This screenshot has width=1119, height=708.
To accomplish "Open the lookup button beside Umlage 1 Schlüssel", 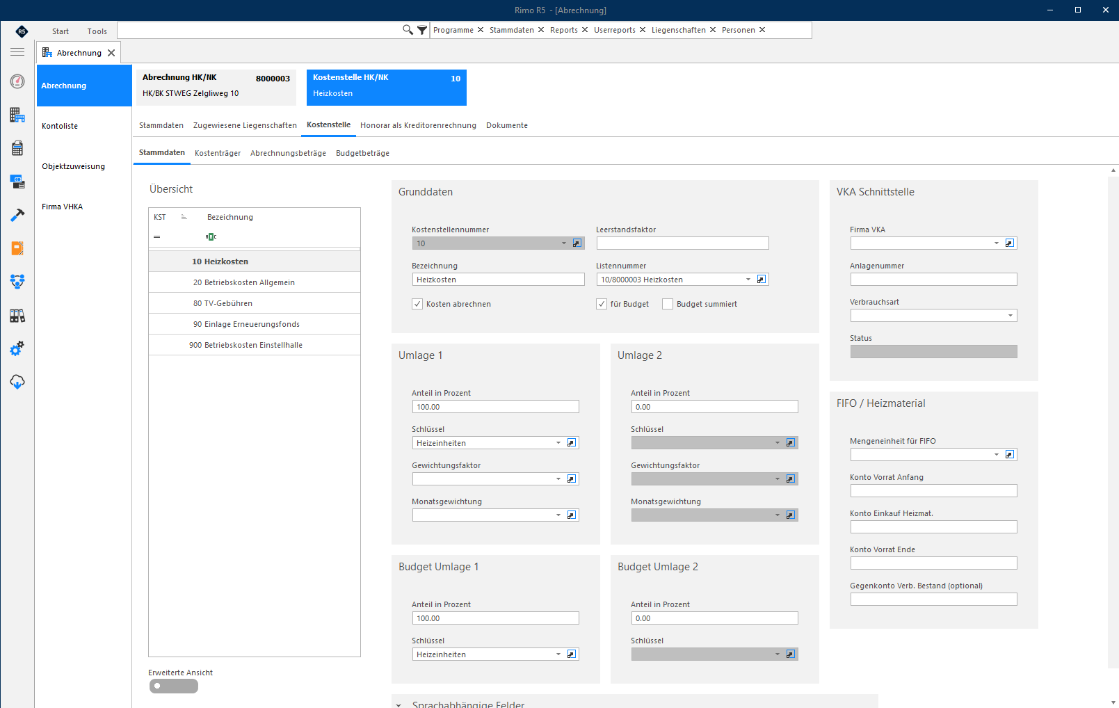I will [572, 443].
